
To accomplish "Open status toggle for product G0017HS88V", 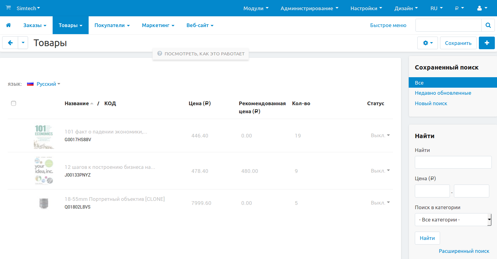I will (x=380, y=135).
